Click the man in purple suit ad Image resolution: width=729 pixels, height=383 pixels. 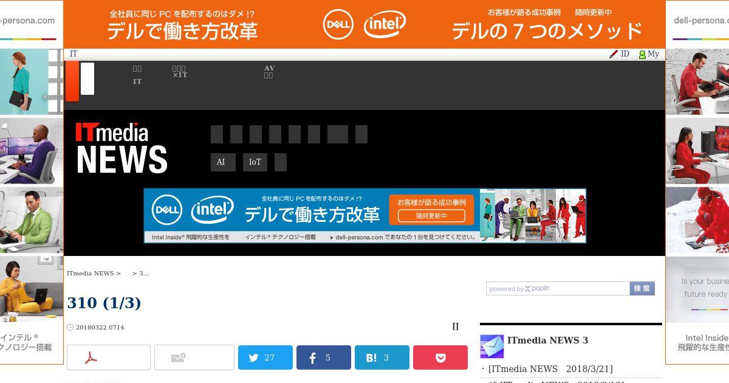32,151
